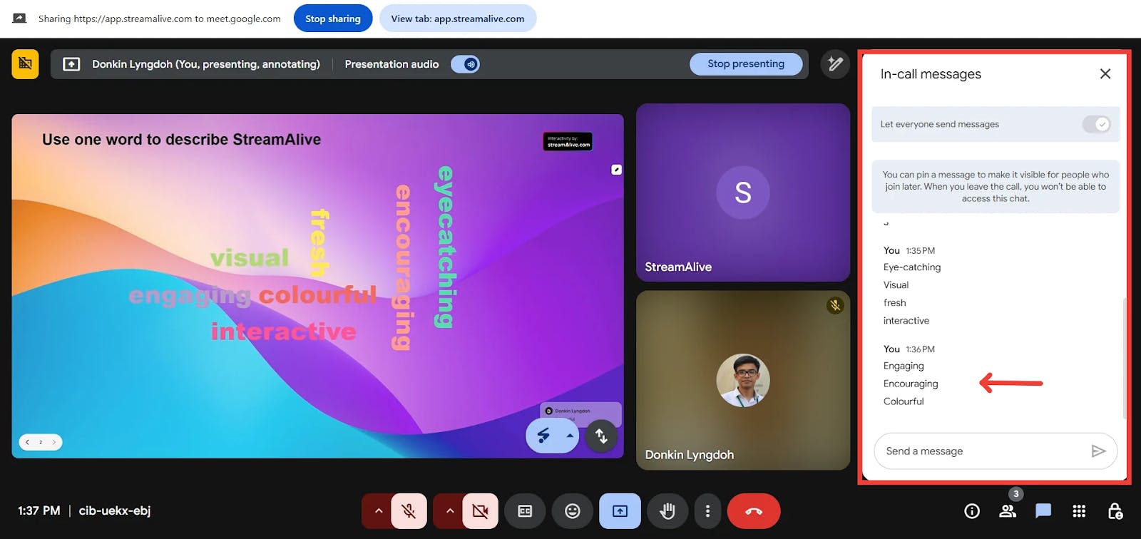Turn on captions with CC button
1141x539 pixels.
pyautogui.click(x=525, y=511)
